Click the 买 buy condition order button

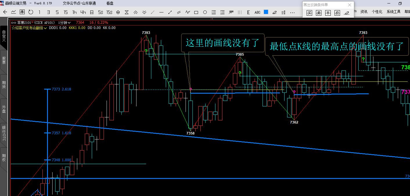[x=310, y=13]
